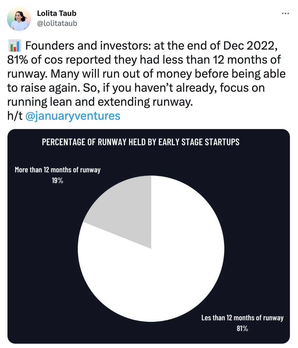Click the 81% value below the chart
The width and height of the screenshot is (298, 348).
tap(242, 328)
